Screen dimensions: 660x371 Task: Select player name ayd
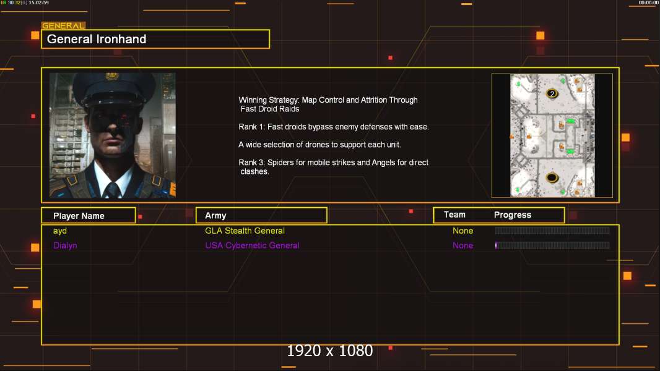[x=60, y=231]
